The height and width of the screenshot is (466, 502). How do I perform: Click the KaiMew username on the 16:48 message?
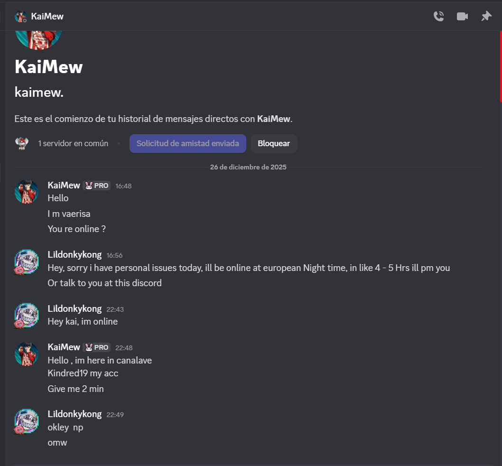pos(64,186)
